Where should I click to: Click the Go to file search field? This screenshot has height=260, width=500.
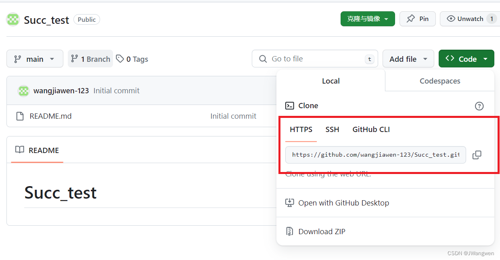point(315,59)
